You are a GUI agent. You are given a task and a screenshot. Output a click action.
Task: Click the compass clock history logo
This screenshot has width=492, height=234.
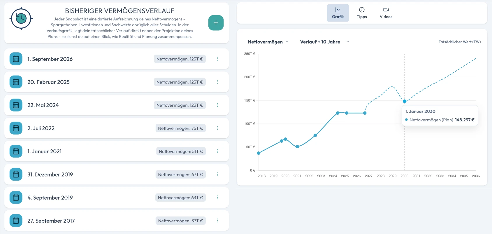coord(21,19)
